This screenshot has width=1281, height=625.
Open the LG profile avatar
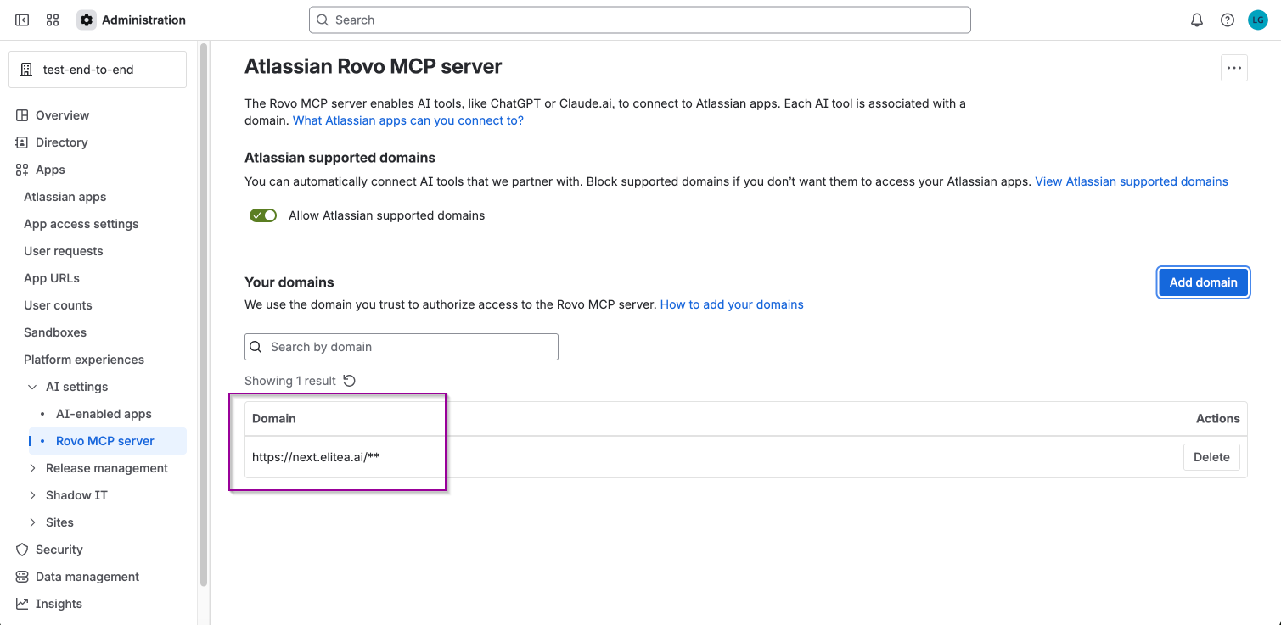pos(1257,20)
